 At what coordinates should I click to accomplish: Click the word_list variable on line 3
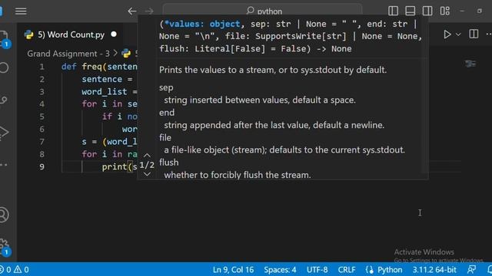(x=105, y=92)
